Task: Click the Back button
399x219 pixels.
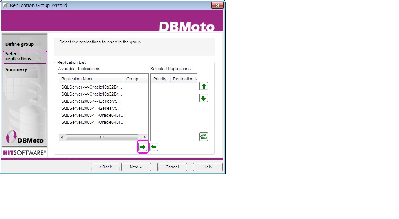Action: pos(106,167)
